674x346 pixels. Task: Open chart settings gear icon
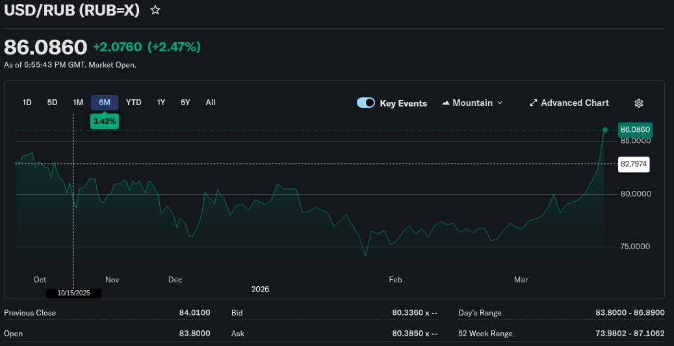[639, 103]
